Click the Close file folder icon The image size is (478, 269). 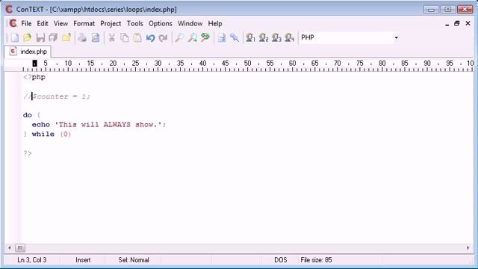pyautogui.click(x=66, y=38)
